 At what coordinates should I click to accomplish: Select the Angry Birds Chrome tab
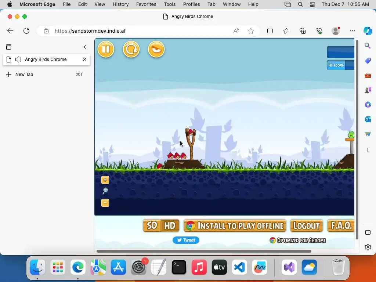coord(47,59)
